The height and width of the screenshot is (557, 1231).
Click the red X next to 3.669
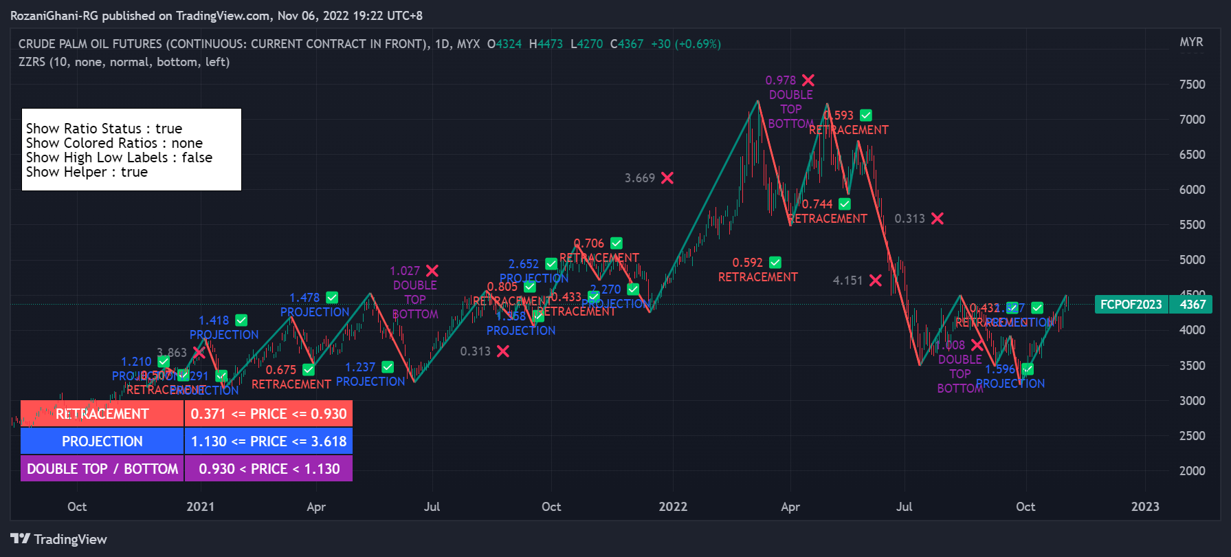coord(667,178)
